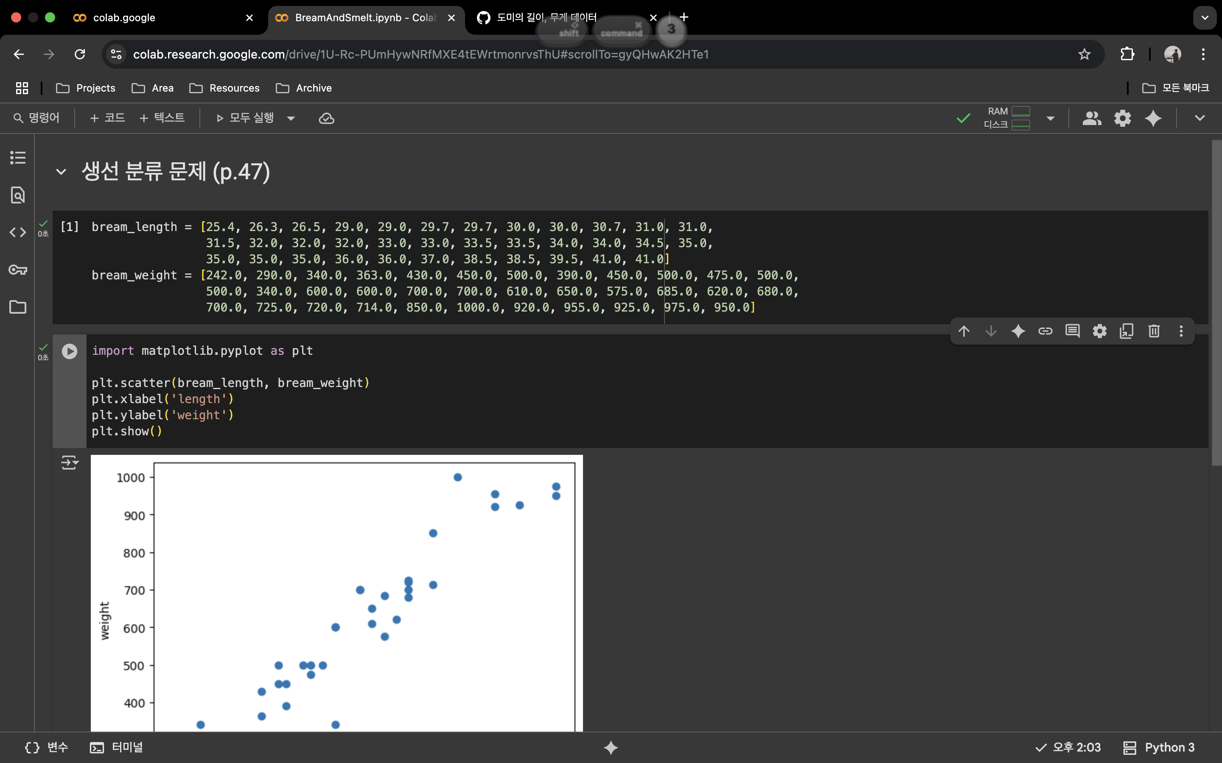
Task: Add a comment on the cell
Action: pos(1073,331)
